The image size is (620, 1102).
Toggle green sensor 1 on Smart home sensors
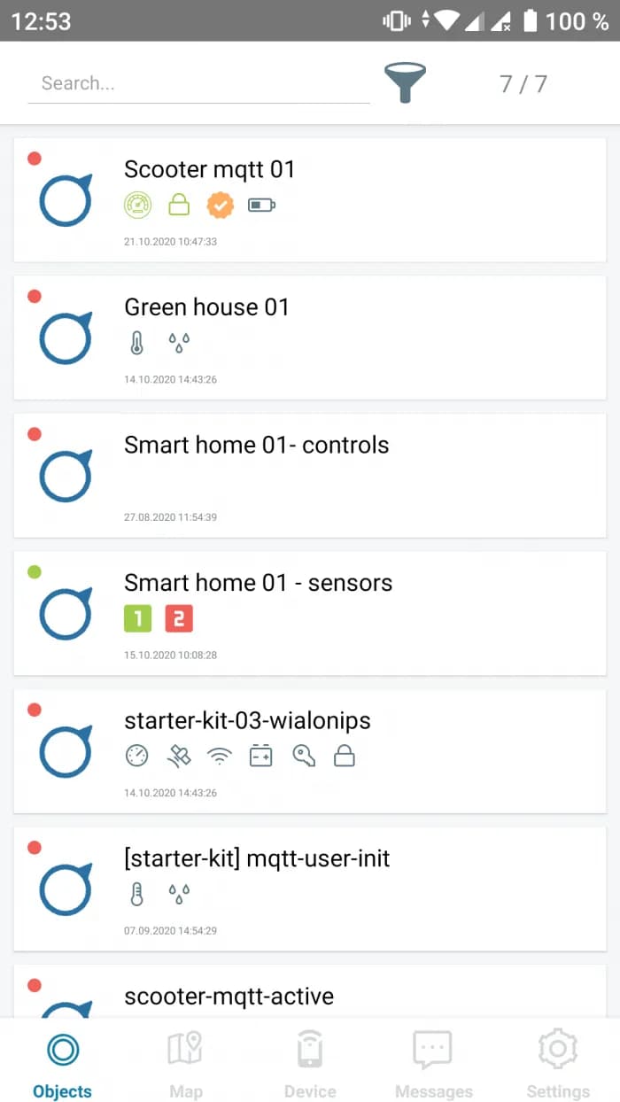coord(138,618)
